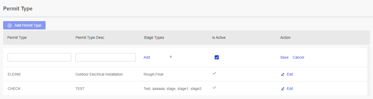Select the Outdoor Electrical Installation description cell
The image size is (373, 99).
[x=99, y=74]
